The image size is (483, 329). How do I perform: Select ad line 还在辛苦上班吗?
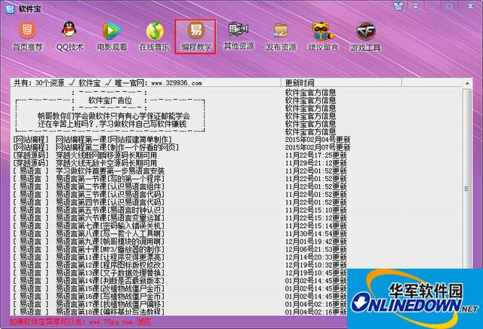(x=112, y=124)
